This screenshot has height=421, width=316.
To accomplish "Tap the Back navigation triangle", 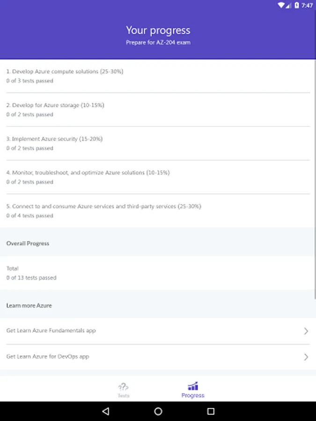I will click(105, 411).
